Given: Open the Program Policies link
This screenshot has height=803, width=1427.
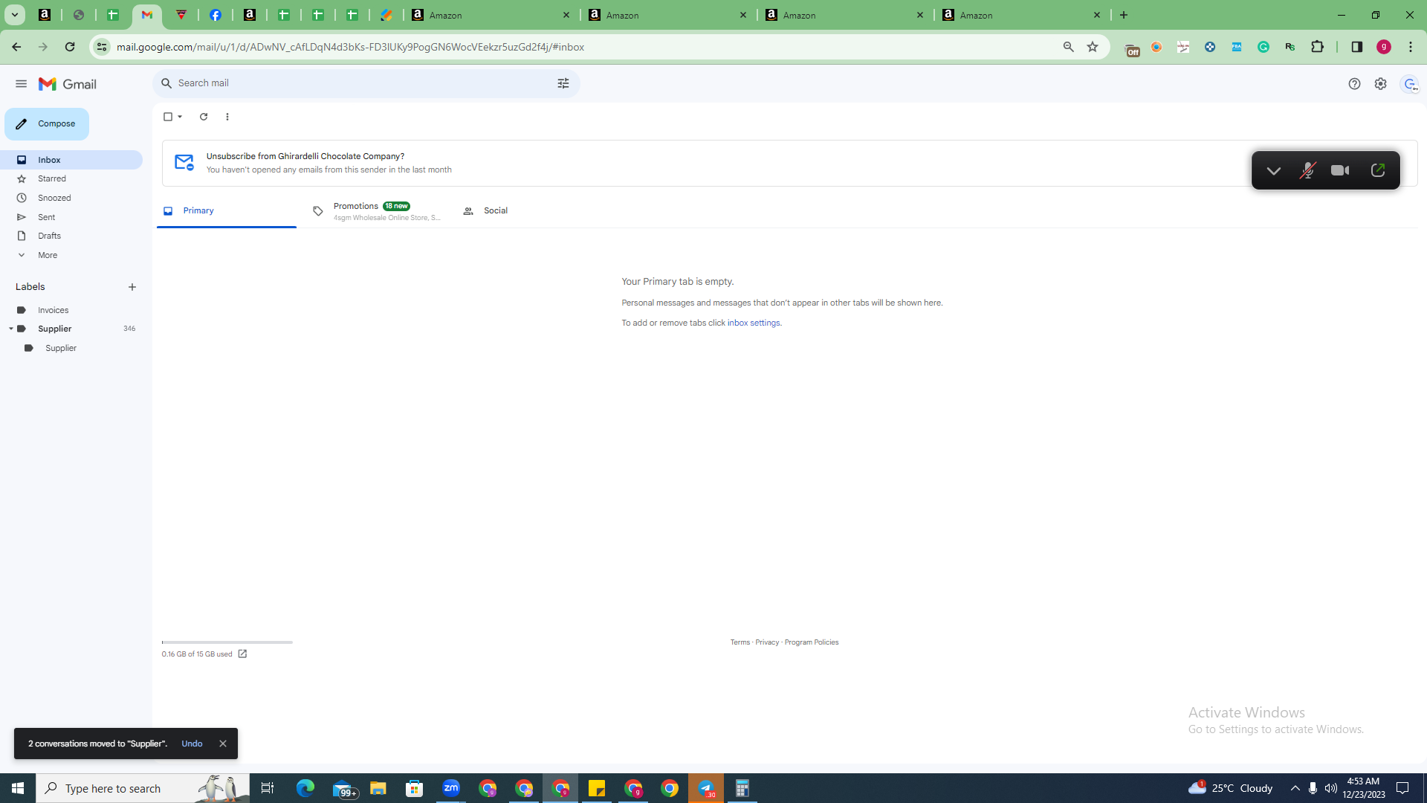Looking at the screenshot, I should [812, 642].
